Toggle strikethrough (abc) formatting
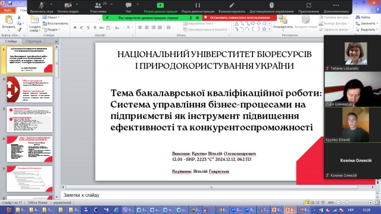Screen dimensions: 381x214 [x=101, y=28]
